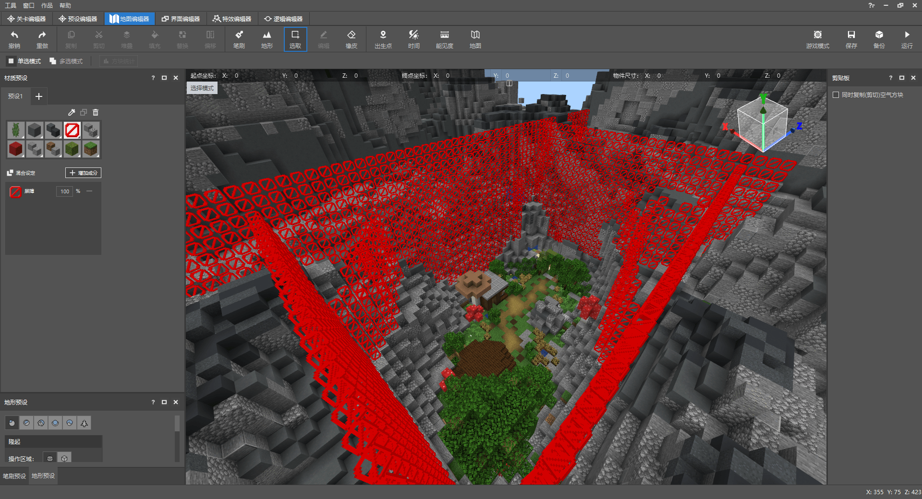Click the help icon on 材质预设 panel
Image resolution: width=922 pixels, height=499 pixels.
[153, 78]
